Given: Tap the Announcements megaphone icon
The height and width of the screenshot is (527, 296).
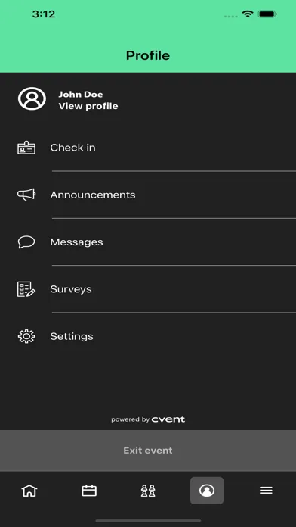Looking at the screenshot, I should (x=26, y=195).
